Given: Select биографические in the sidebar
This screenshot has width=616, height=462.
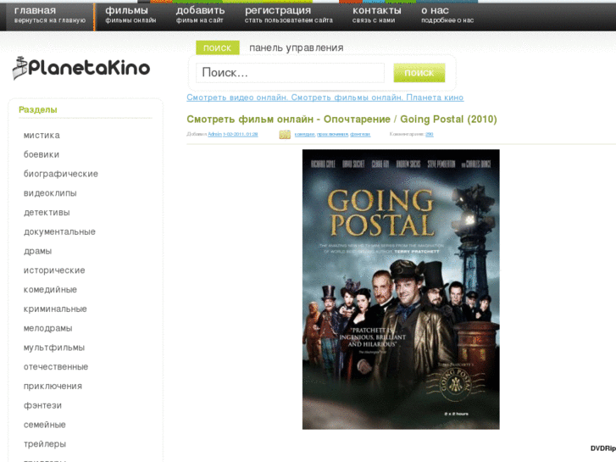Looking at the screenshot, I should point(61,174).
